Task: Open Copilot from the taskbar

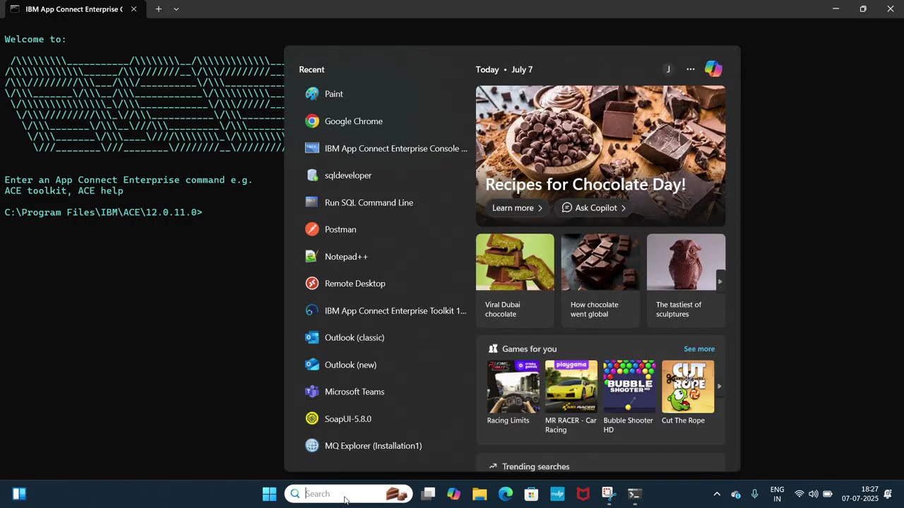Action: click(x=453, y=494)
